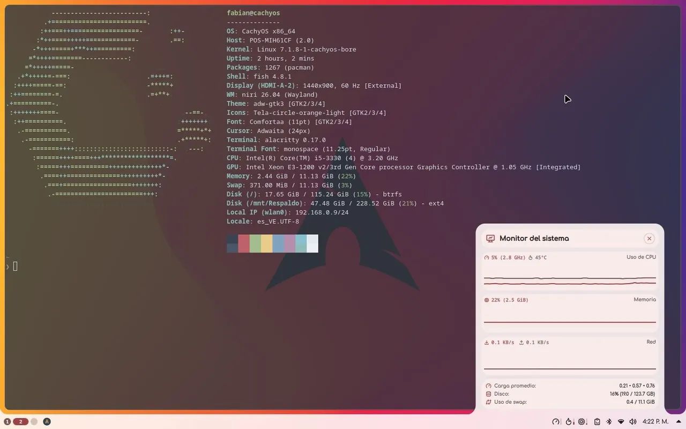686x429 pixels.
Task: Click the upload arrow icon in Red section
Action: [521, 343]
